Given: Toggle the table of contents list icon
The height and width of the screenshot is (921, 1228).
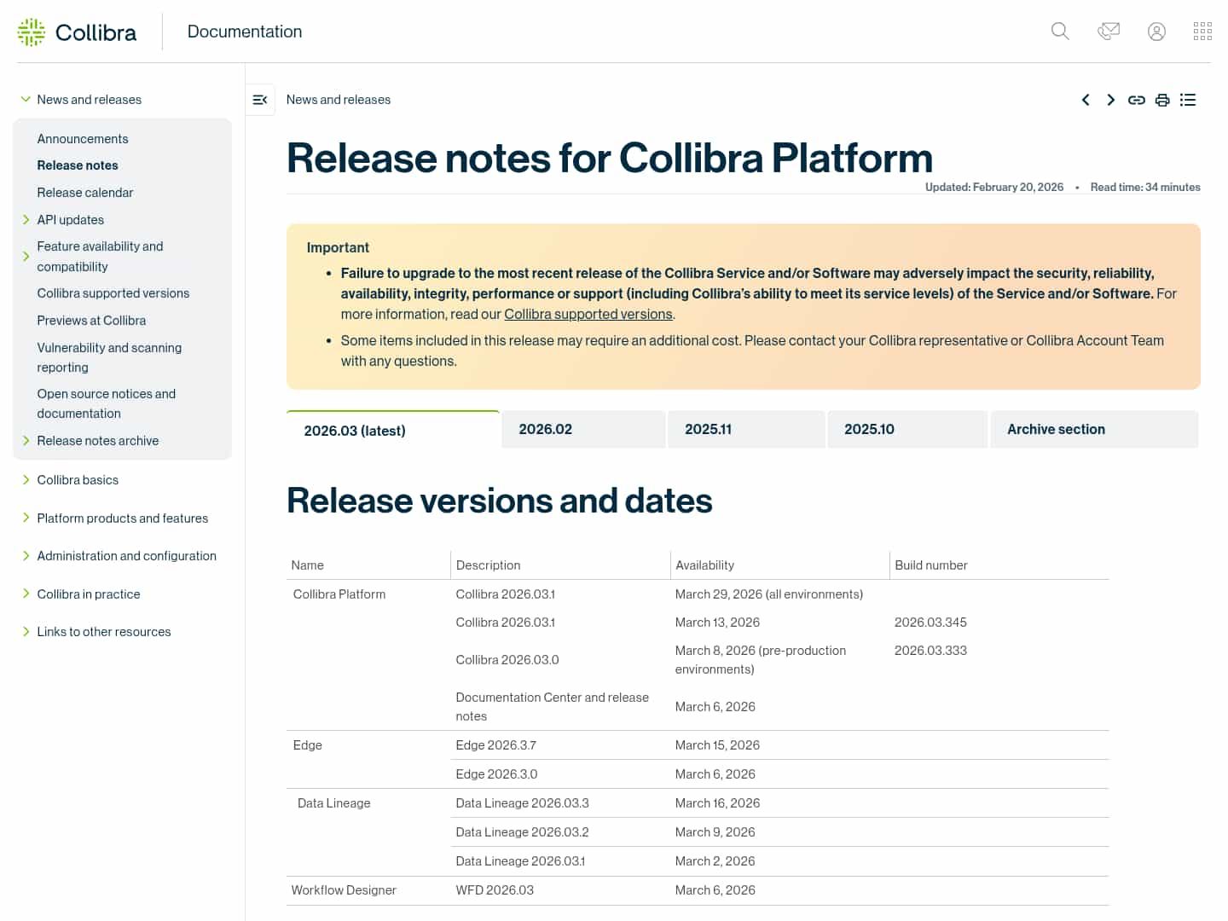Looking at the screenshot, I should [x=1188, y=100].
